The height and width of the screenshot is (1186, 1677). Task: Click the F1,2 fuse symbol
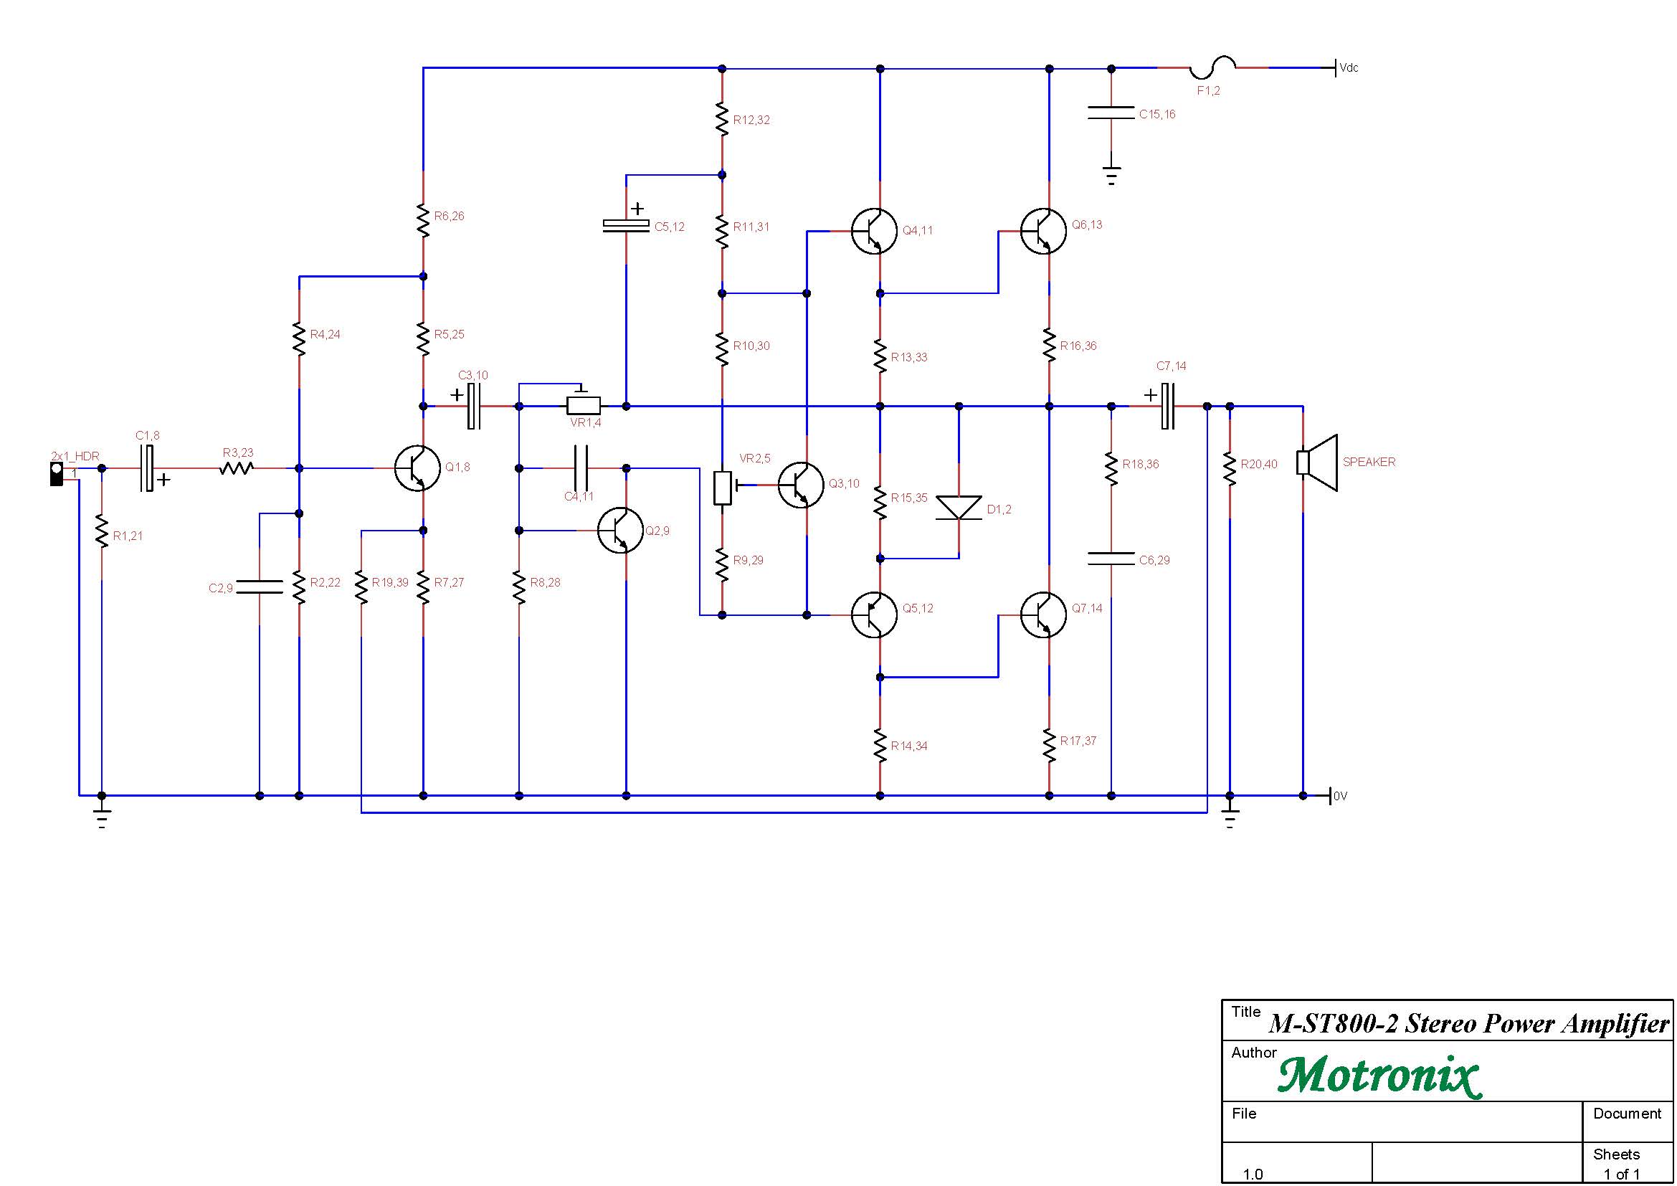[x=1212, y=68]
